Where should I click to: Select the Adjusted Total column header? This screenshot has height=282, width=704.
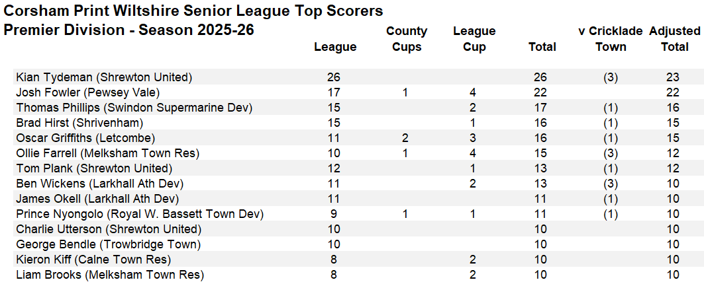click(x=674, y=39)
